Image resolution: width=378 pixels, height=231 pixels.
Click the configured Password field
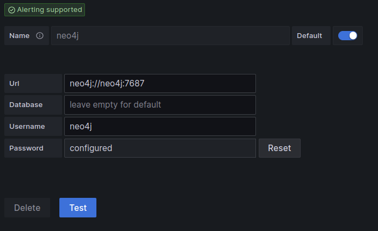[x=160, y=148]
